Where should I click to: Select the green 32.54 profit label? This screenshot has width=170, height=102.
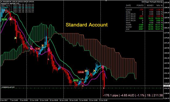click(4, 19)
